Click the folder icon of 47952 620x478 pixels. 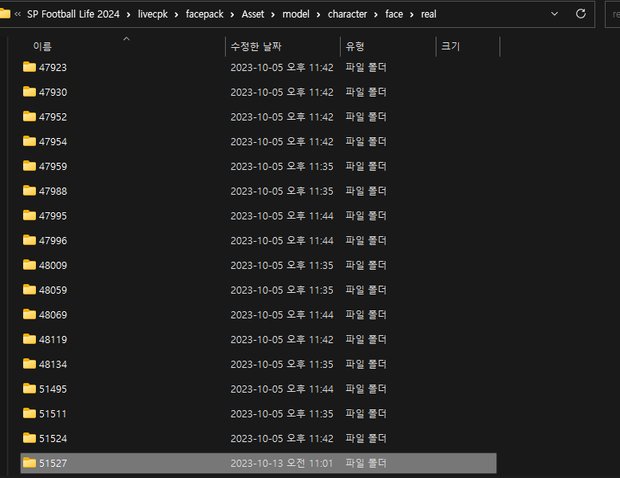coord(30,117)
